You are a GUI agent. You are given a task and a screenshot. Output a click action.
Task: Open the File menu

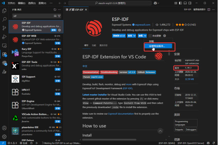(x=11, y=3)
